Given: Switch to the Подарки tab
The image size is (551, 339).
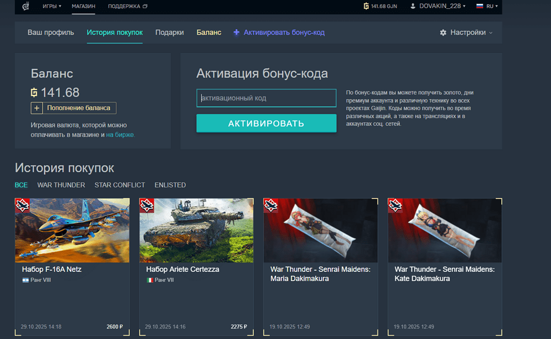Looking at the screenshot, I should 170,33.
